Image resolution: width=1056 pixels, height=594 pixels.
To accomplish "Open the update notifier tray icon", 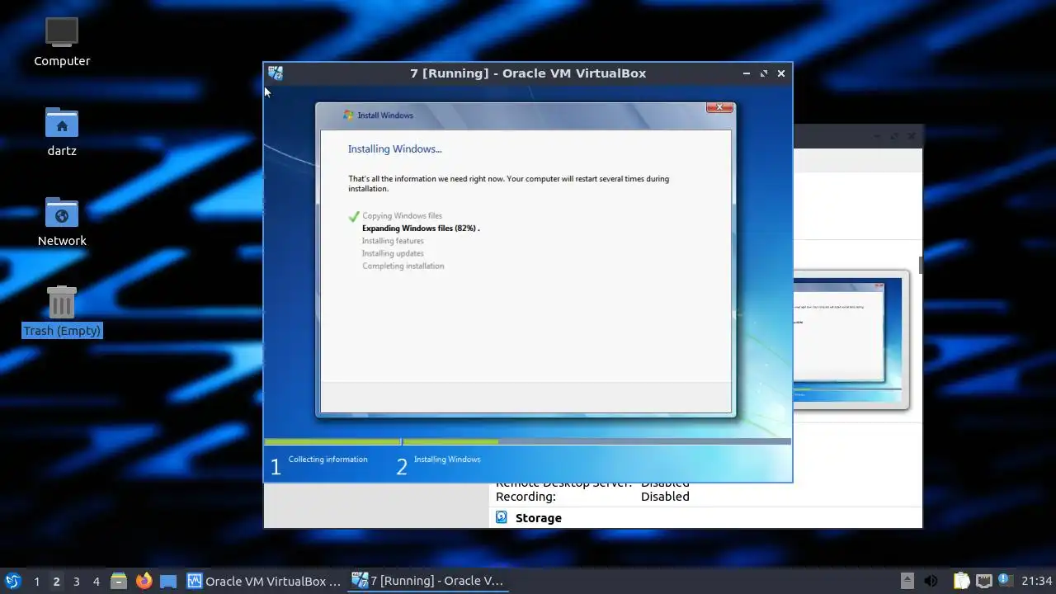I will coord(1005,581).
